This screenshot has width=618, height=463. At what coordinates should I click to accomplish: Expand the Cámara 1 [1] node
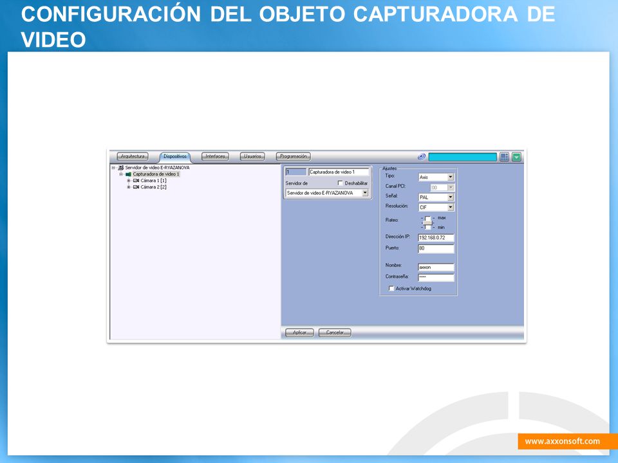(x=129, y=181)
